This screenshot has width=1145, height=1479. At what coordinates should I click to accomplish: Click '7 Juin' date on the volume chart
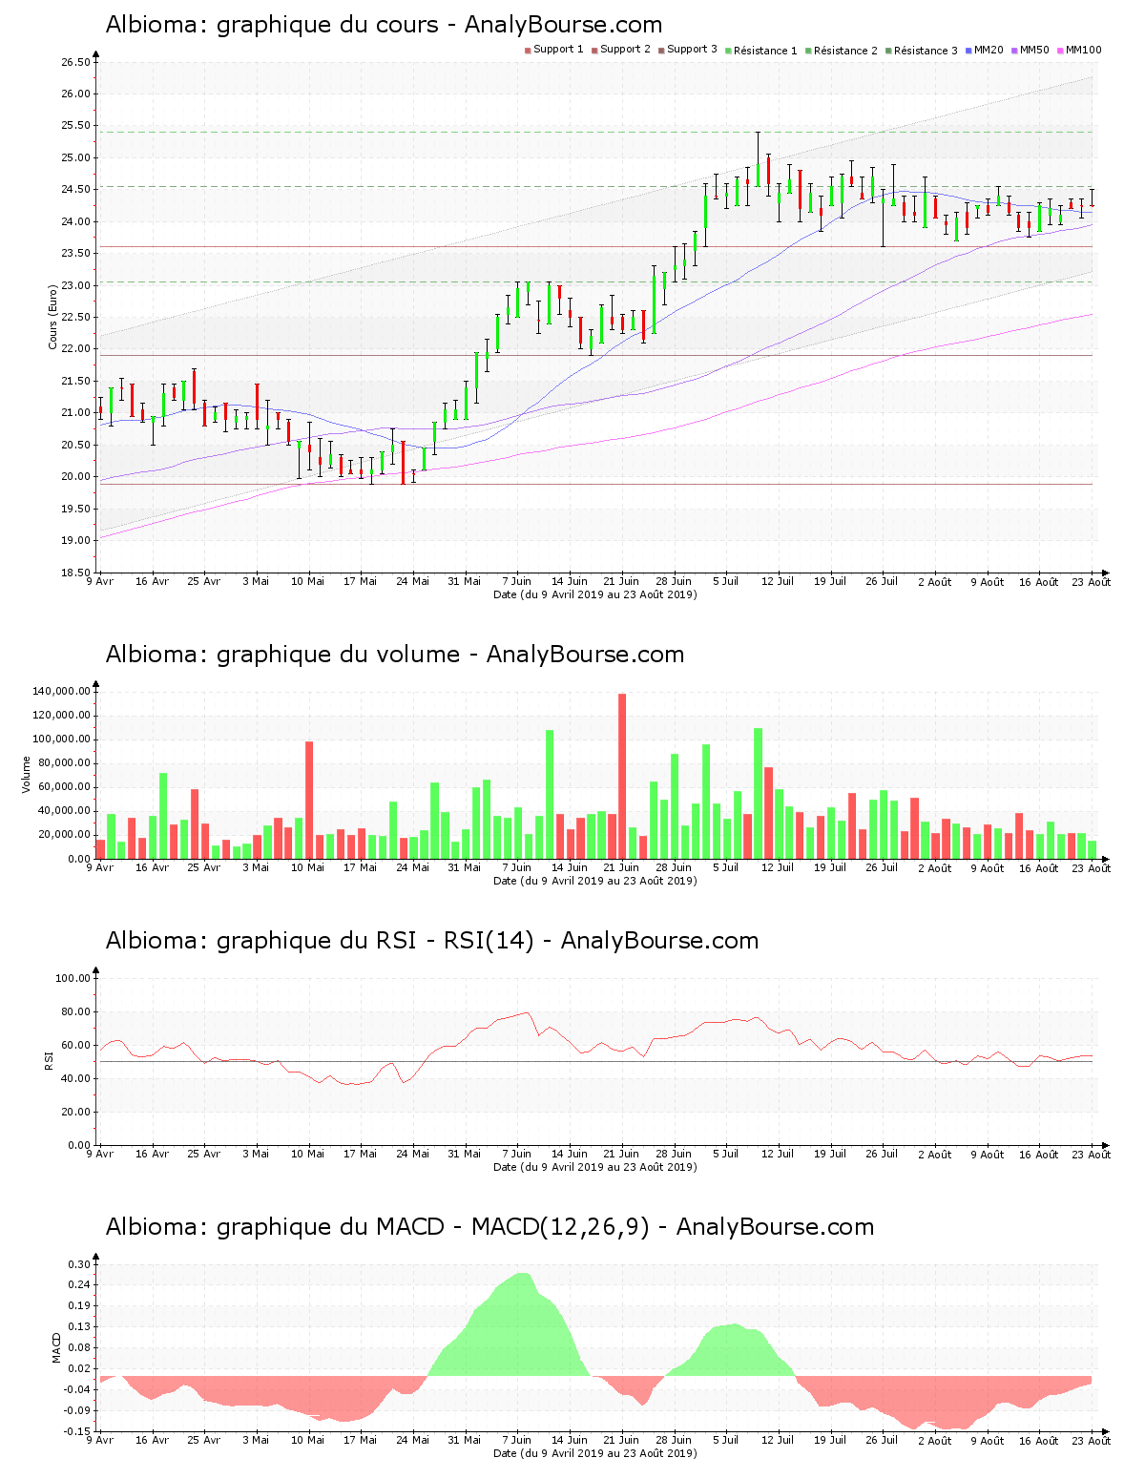tap(517, 867)
